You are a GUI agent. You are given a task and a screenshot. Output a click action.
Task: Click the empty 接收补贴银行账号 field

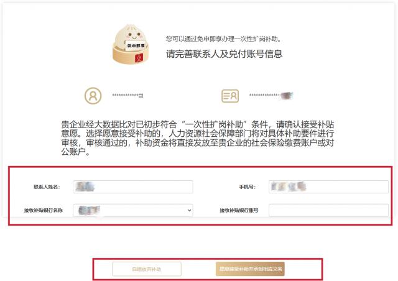[x=328, y=210]
